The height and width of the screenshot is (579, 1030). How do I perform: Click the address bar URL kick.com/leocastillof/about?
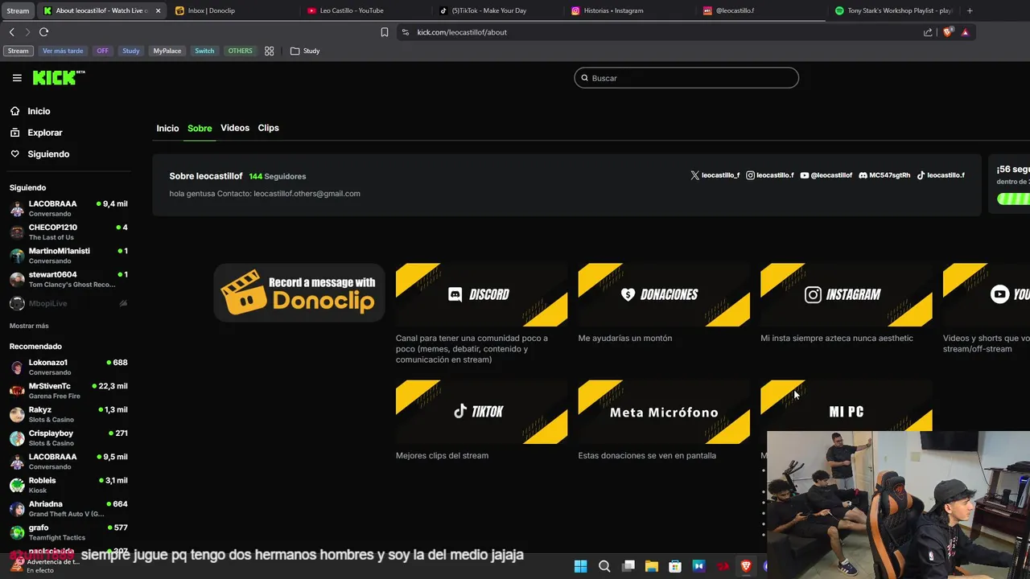click(462, 32)
